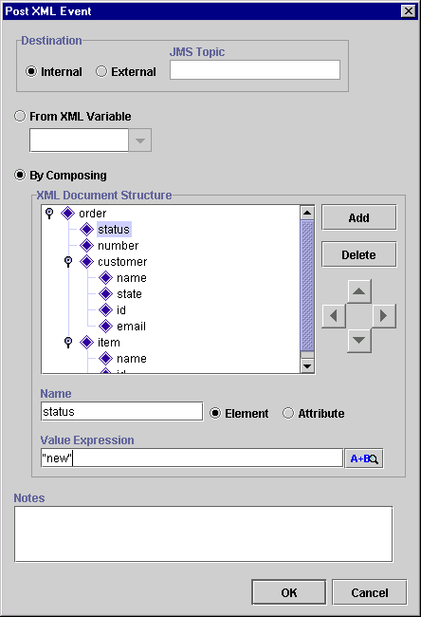Click the diamond icon beside item node
This screenshot has width=421, height=617.
(86, 343)
